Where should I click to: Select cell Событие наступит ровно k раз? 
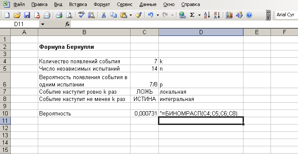pyautogui.click(x=84, y=92)
